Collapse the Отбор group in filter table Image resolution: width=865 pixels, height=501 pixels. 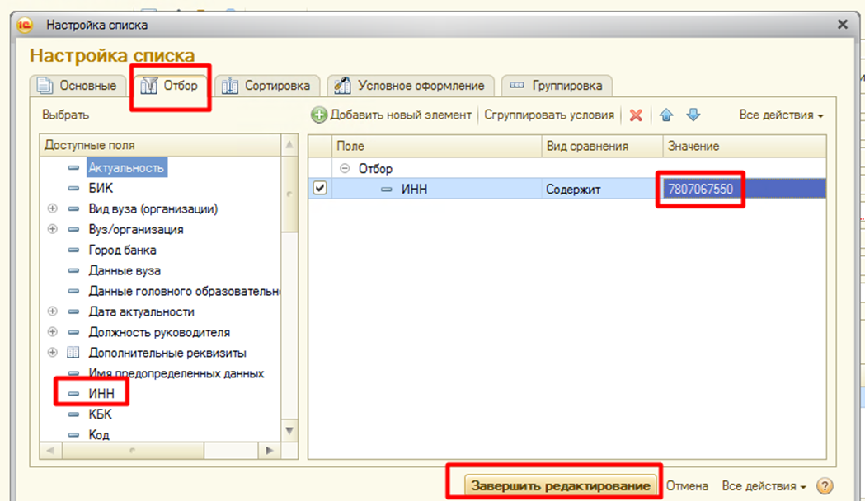pyautogui.click(x=345, y=169)
